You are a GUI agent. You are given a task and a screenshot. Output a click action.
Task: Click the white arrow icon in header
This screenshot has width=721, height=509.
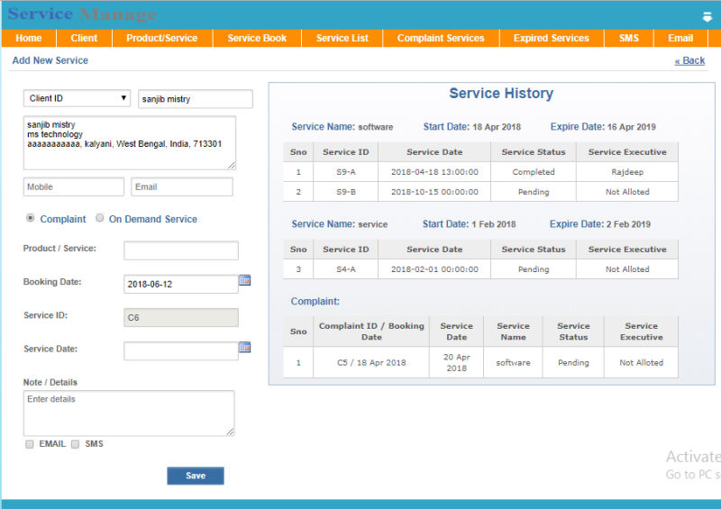pyautogui.click(x=707, y=16)
